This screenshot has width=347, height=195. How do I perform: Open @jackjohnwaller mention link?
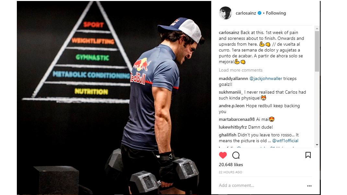[x=266, y=79]
